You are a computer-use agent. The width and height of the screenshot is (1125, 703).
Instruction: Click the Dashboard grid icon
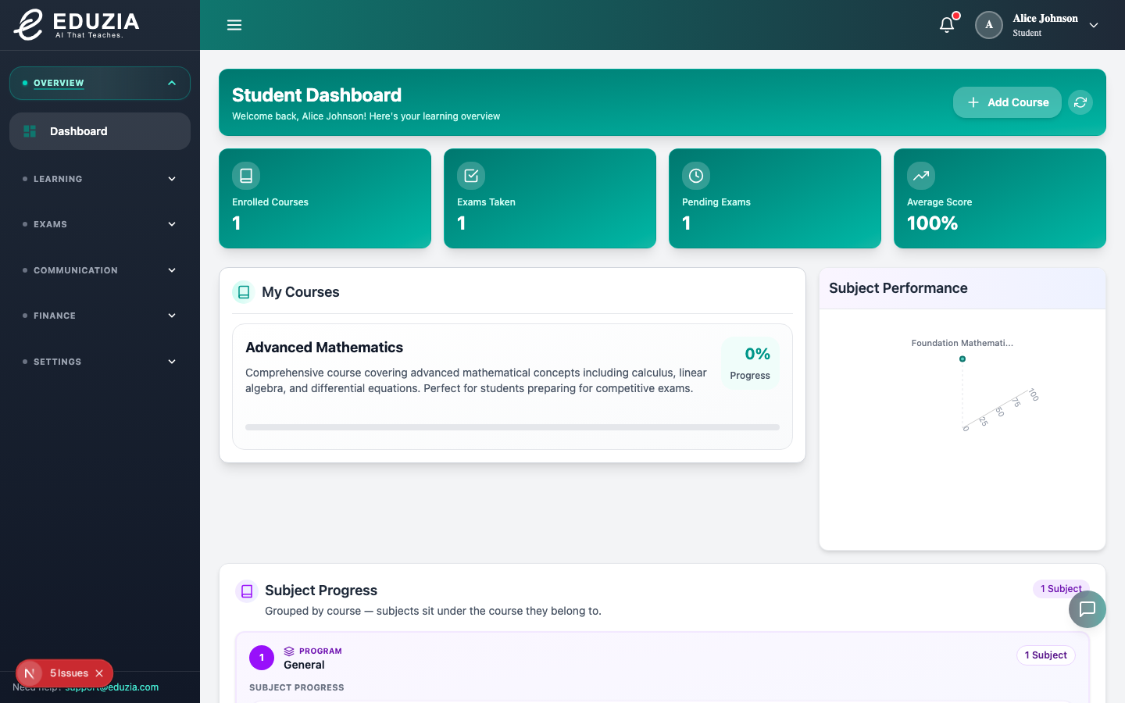30,131
